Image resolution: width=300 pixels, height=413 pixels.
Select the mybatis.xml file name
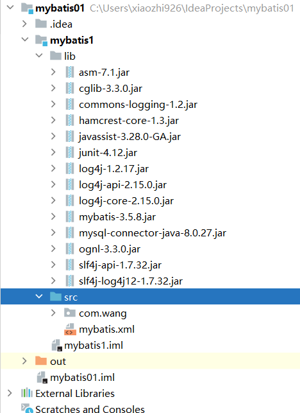[x=107, y=330]
